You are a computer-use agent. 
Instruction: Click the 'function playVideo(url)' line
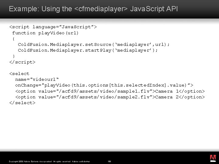click(45, 33)
